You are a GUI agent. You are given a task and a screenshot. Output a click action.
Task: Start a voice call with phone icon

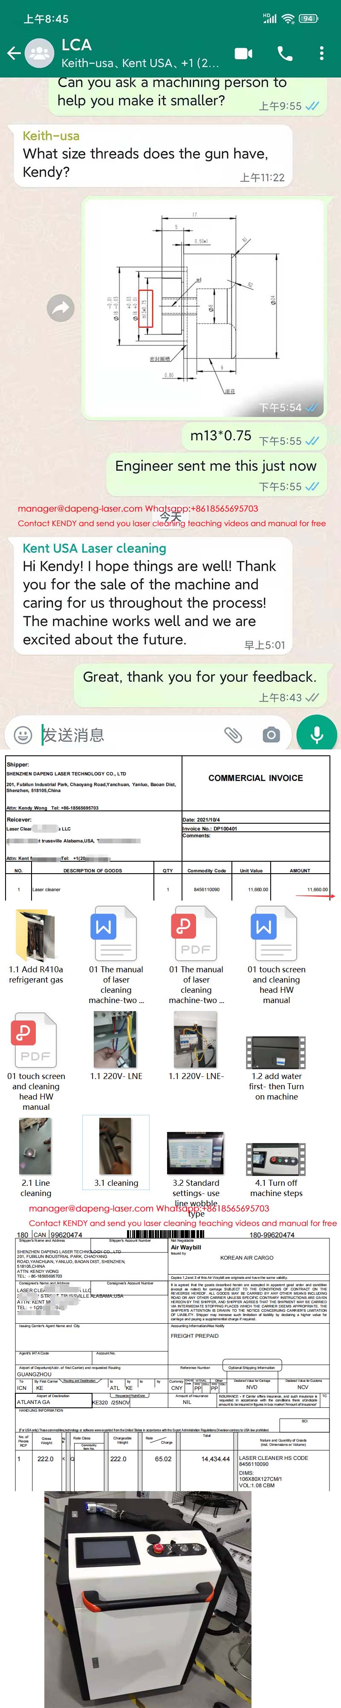285,53
